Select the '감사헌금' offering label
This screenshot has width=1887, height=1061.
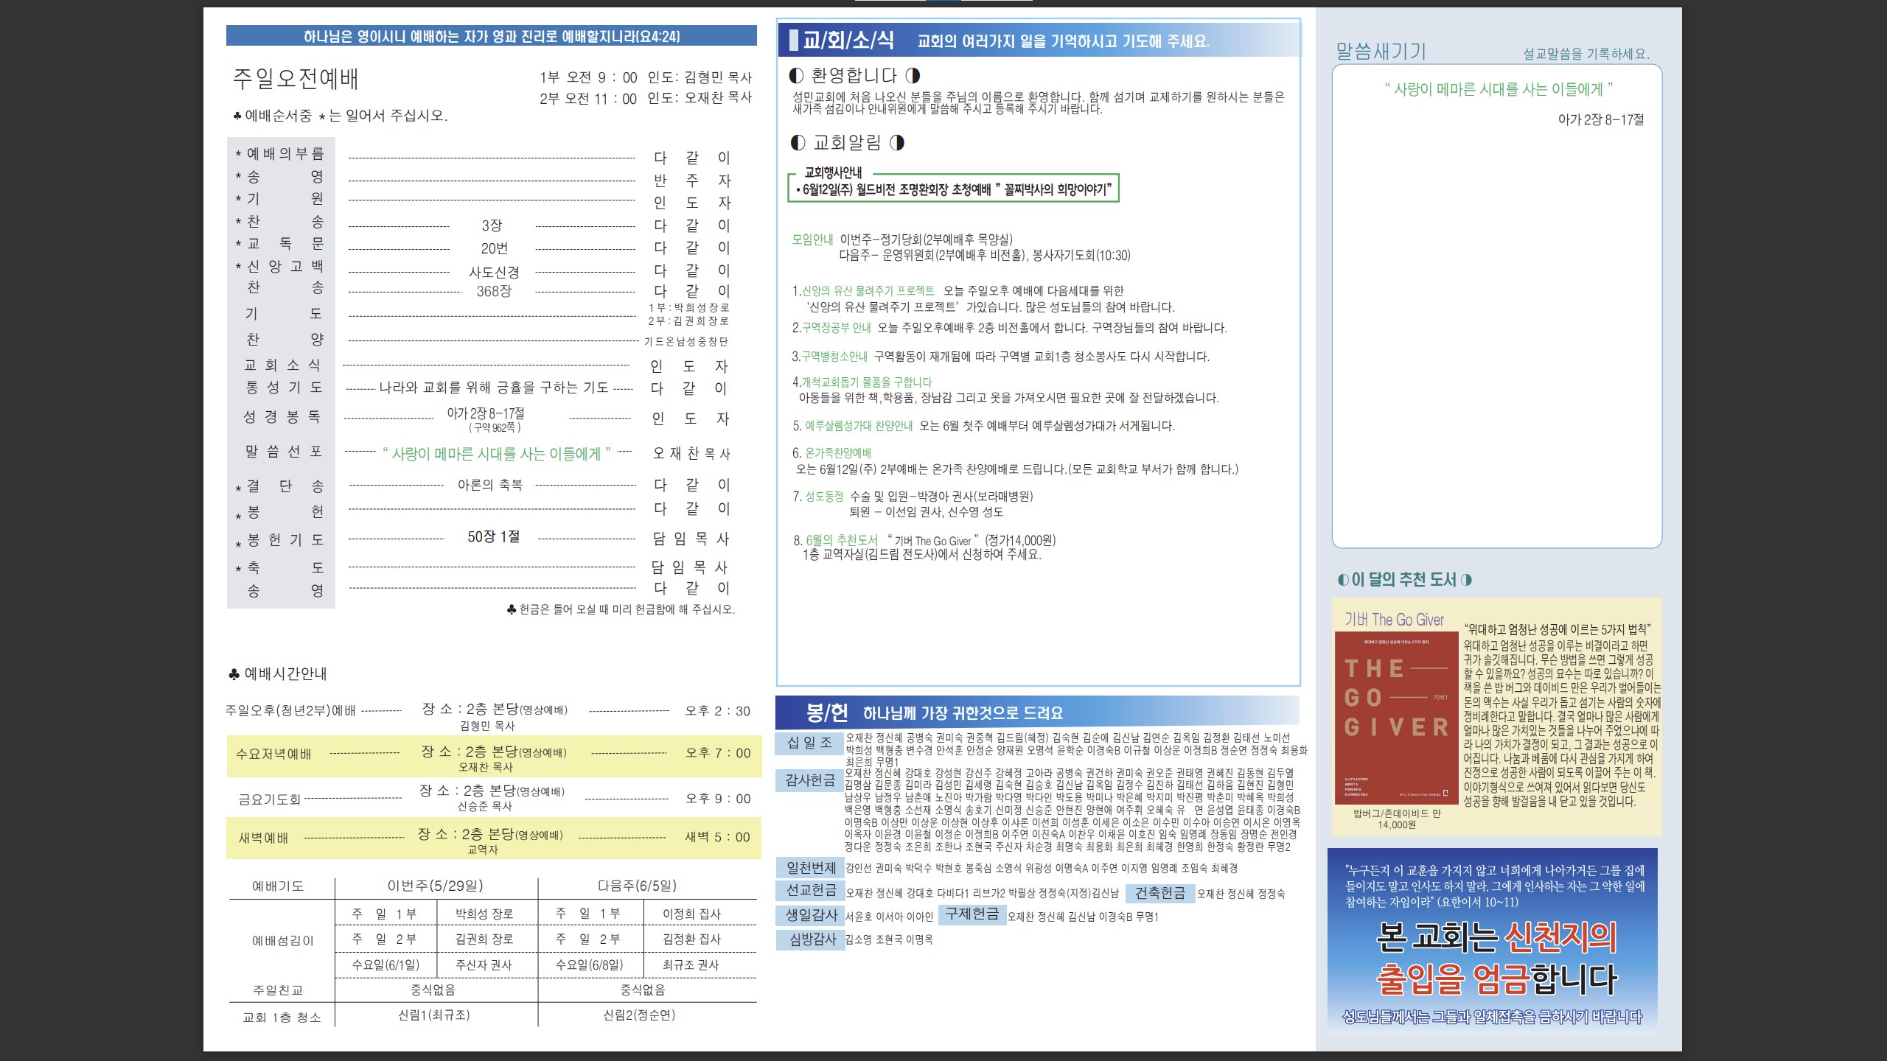(809, 780)
